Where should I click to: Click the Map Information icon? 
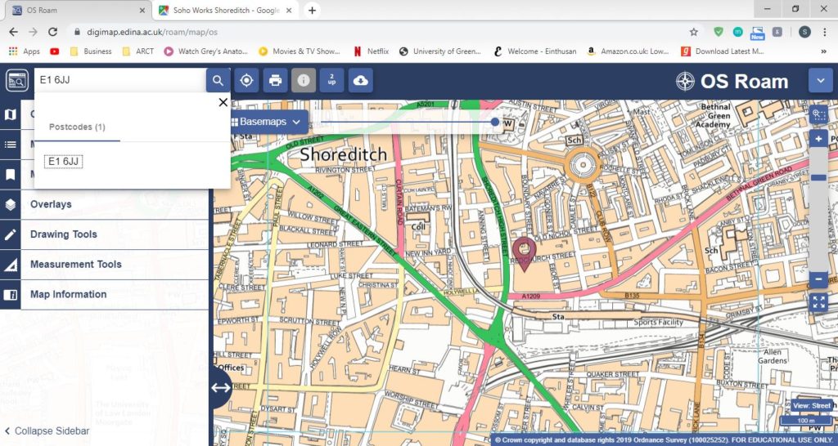tap(10, 295)
